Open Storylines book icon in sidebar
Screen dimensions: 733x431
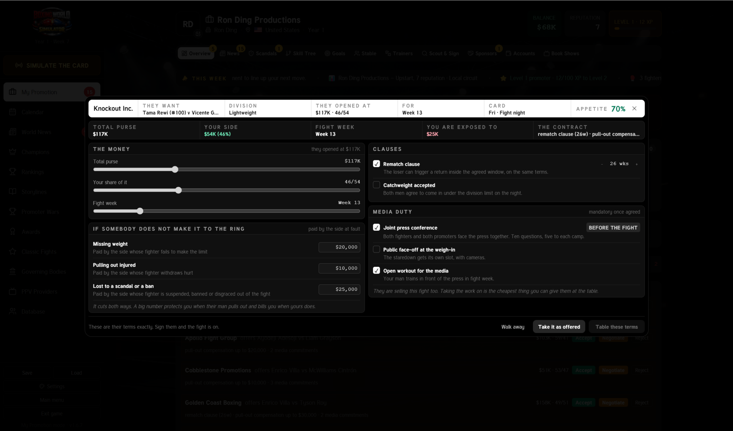pos(13,192)
